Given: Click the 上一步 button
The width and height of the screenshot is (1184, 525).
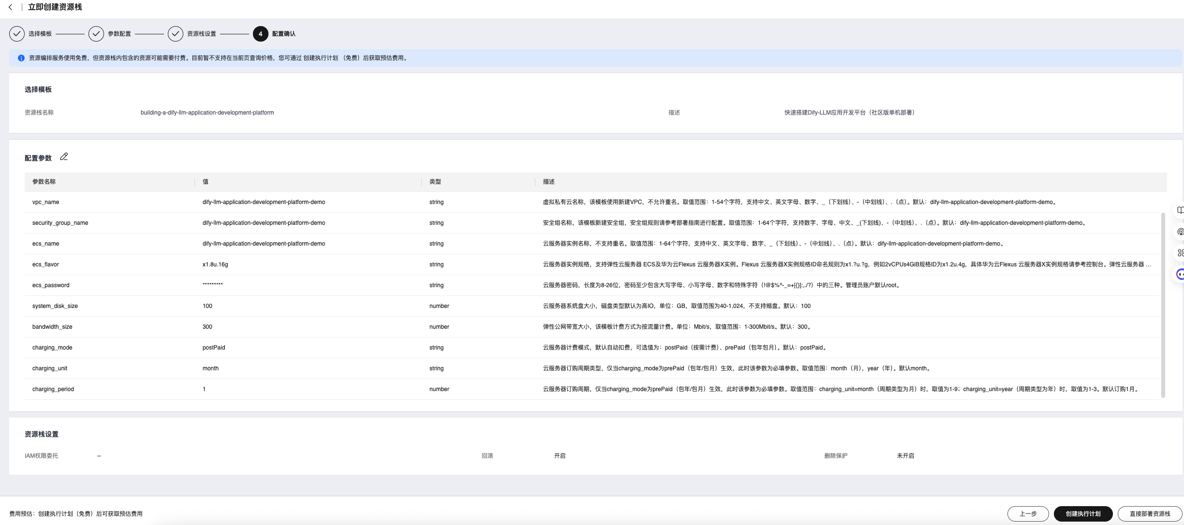Looking at the screenshot, I should click(x=1028, y=513).
